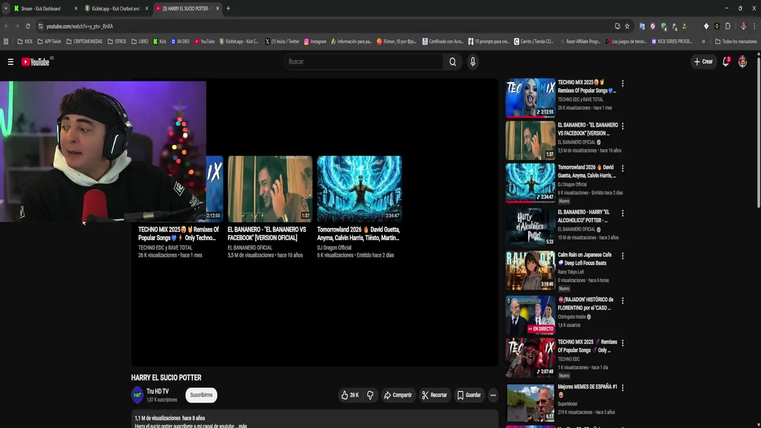Click the Suscribirme button
Image resolution: width=761 pixels, height=428 pixels.
point(201,395)
